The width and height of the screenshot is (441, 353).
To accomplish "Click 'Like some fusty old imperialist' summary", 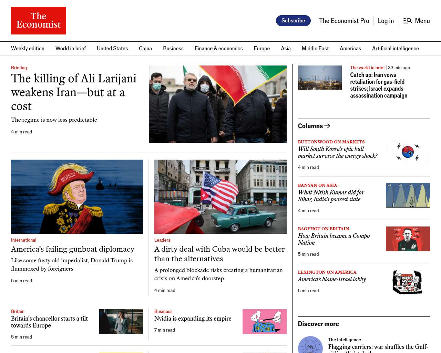I will 72,264.
